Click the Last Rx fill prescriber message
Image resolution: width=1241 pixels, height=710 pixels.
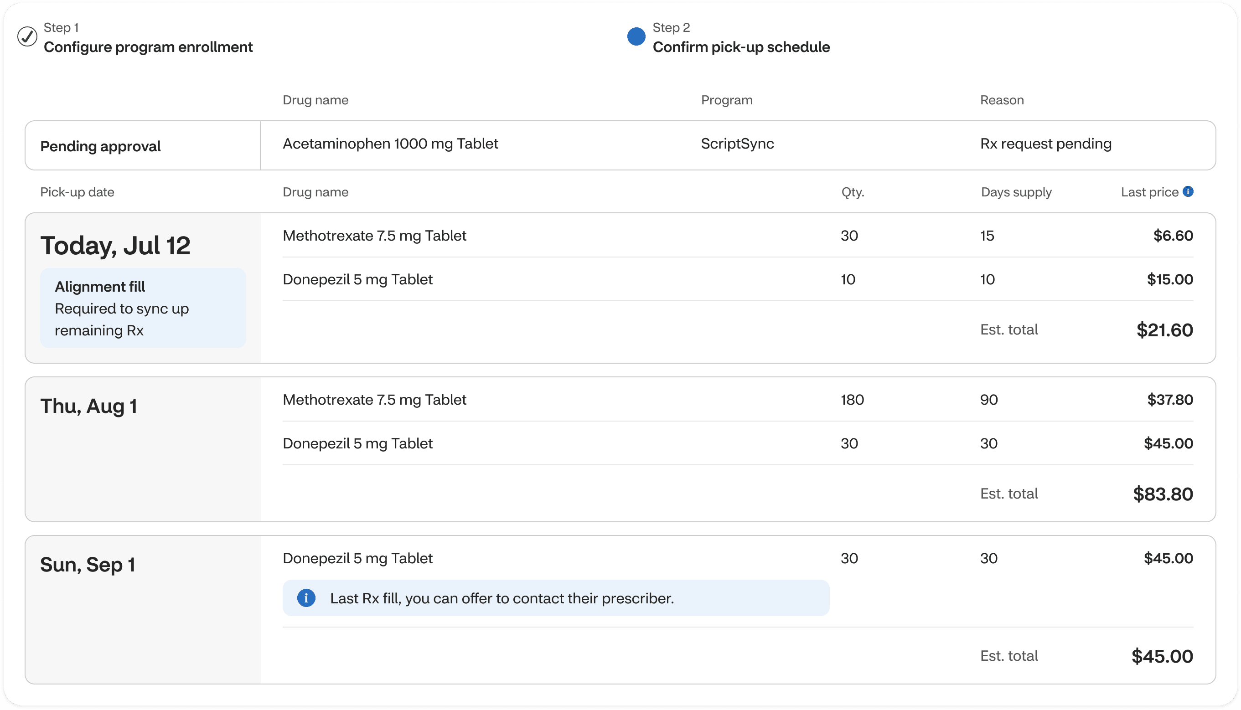click(502, 598)
